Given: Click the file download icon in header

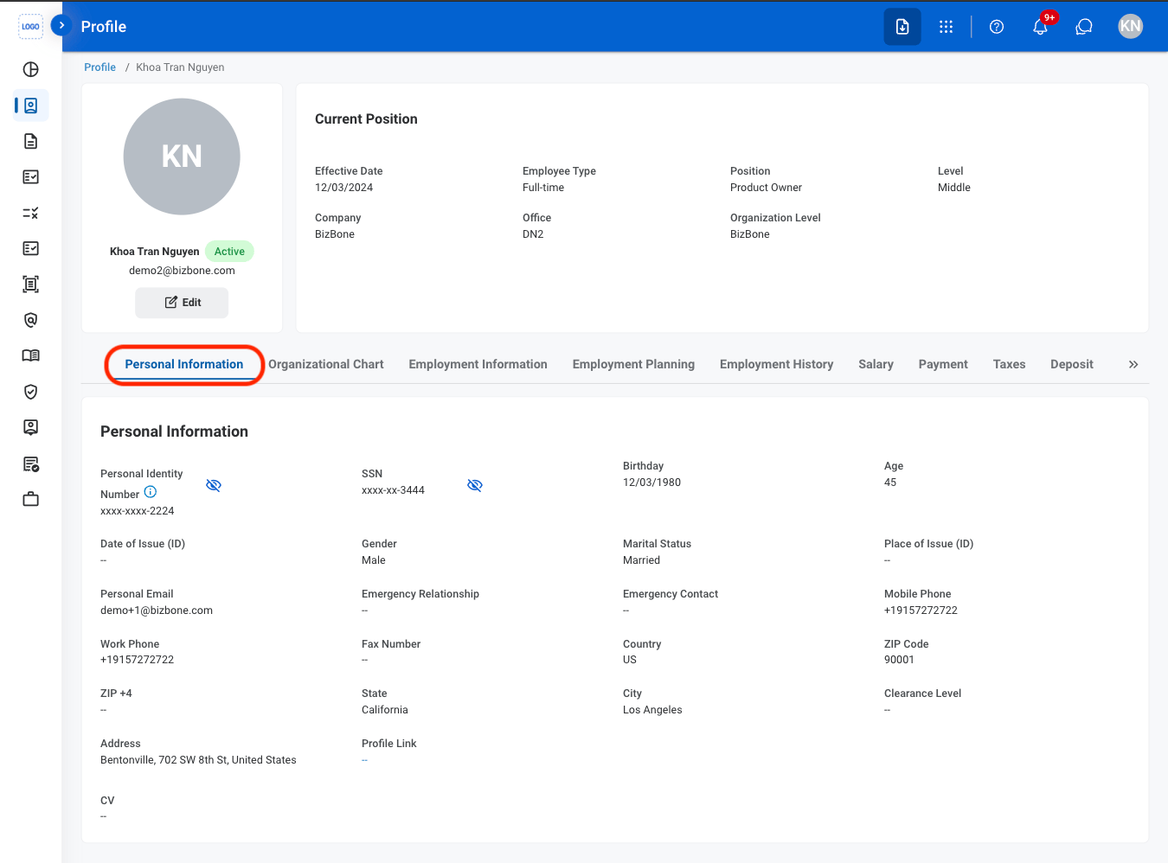Looking at the screenshot, I should pos(902,27).
